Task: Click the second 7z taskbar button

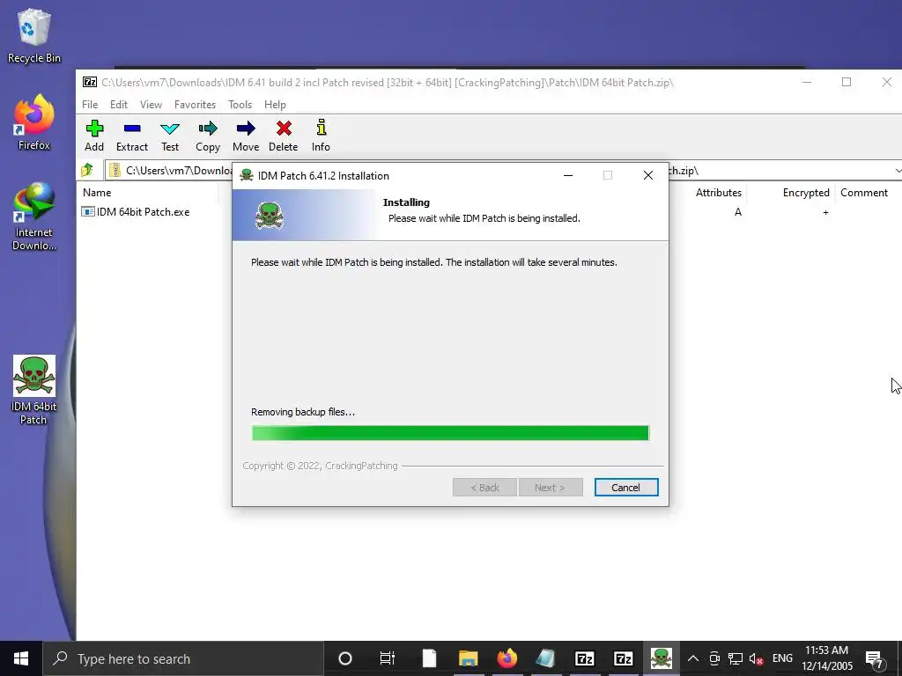Action: [623, 658]
